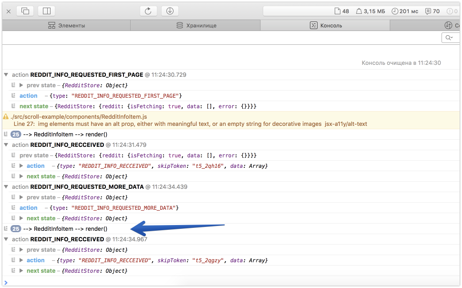
Task: Close the Web Inspector with the X button
Action: pos(9,11)
